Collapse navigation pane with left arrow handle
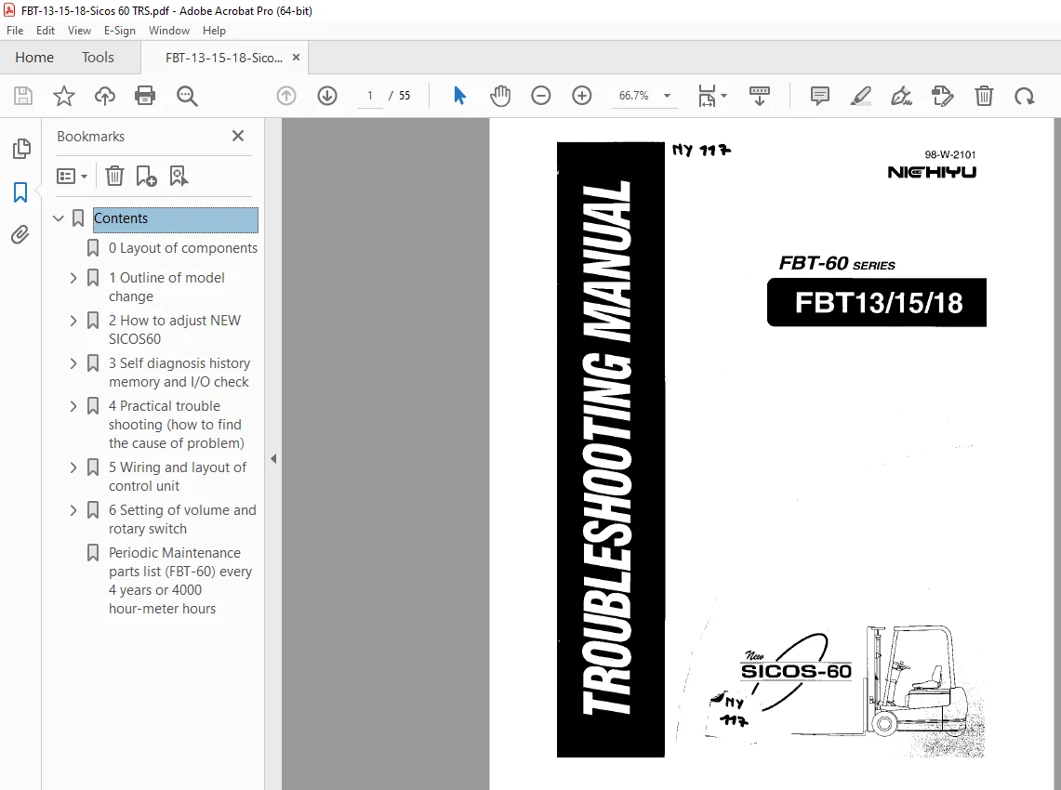 pos(273,458)
